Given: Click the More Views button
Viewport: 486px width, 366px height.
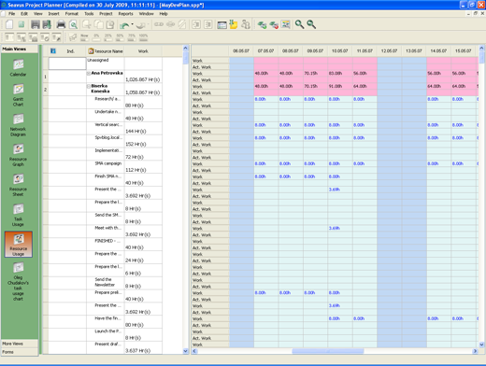Looking at the screenshot, I should 20,344.
